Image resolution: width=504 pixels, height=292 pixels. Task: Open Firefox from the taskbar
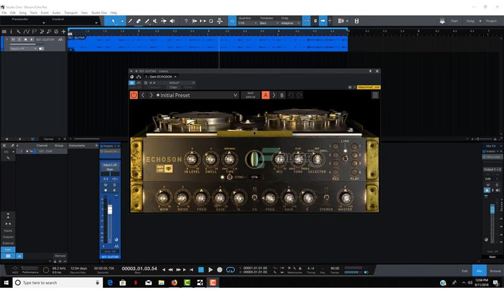[x=174, y=283]
